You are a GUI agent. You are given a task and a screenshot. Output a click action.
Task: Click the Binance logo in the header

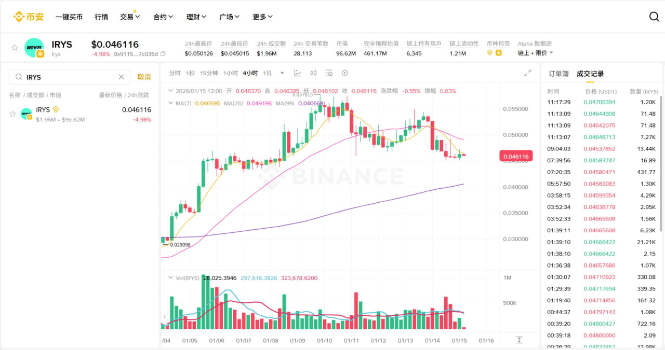pos(29,17)
